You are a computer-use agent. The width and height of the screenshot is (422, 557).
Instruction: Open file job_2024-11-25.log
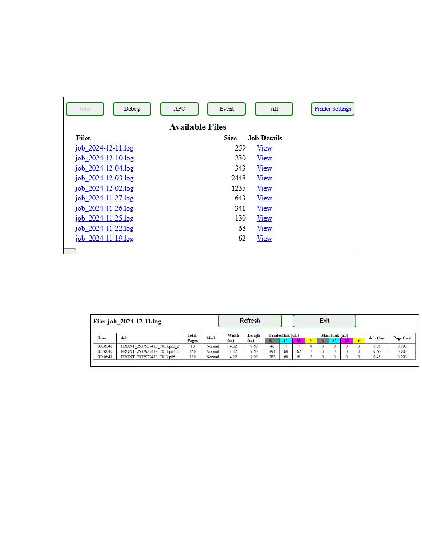(104, 219)
